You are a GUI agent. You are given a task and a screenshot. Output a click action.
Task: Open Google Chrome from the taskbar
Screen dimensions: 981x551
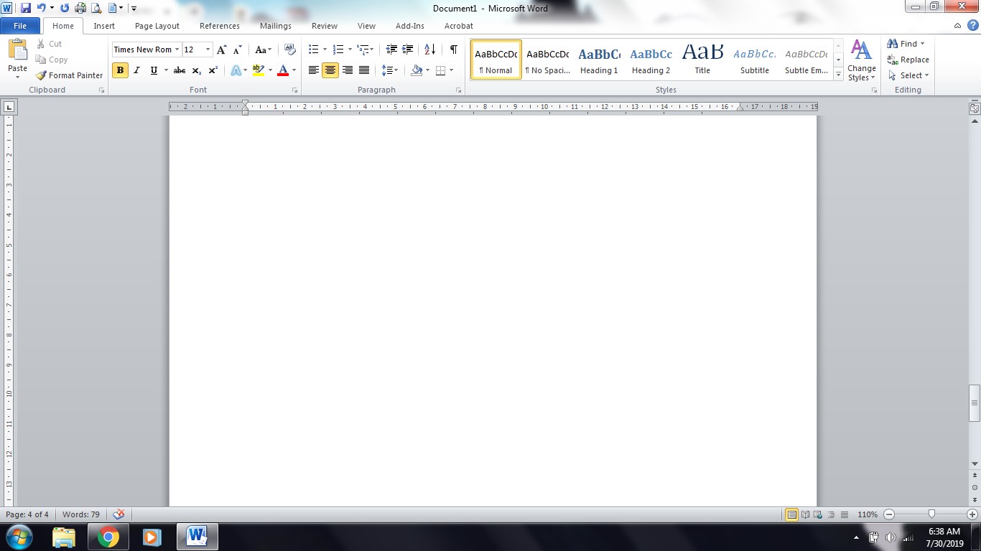(108, 536)
